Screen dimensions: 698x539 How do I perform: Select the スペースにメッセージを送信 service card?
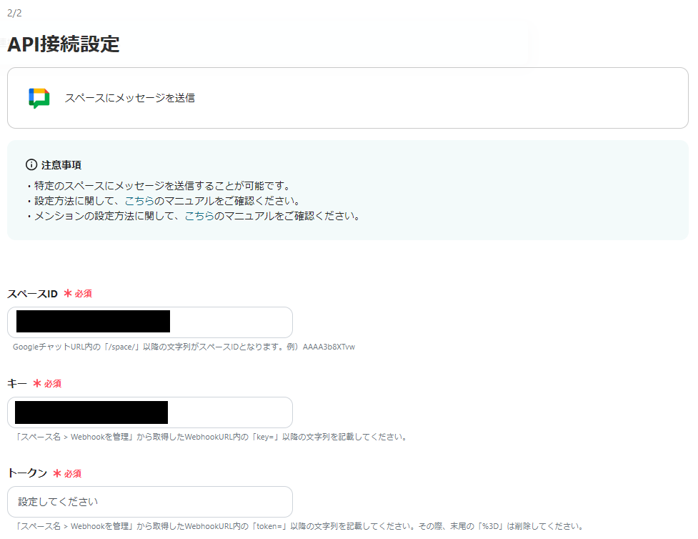tap(349, 98)
